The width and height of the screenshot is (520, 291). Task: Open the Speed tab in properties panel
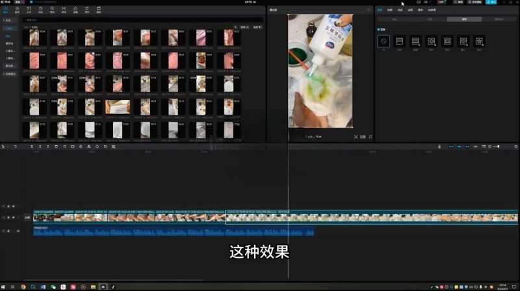point(400,10)
